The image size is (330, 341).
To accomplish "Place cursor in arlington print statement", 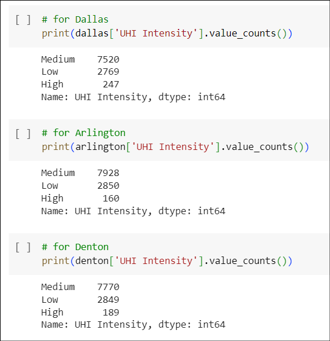I will (x=175, y=147).
